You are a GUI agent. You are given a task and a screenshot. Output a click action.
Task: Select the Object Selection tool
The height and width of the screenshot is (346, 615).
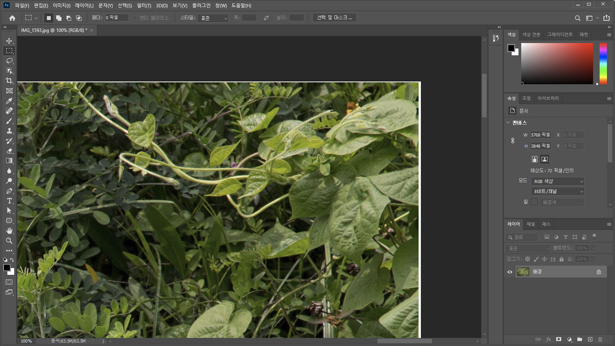pos(9,71)
